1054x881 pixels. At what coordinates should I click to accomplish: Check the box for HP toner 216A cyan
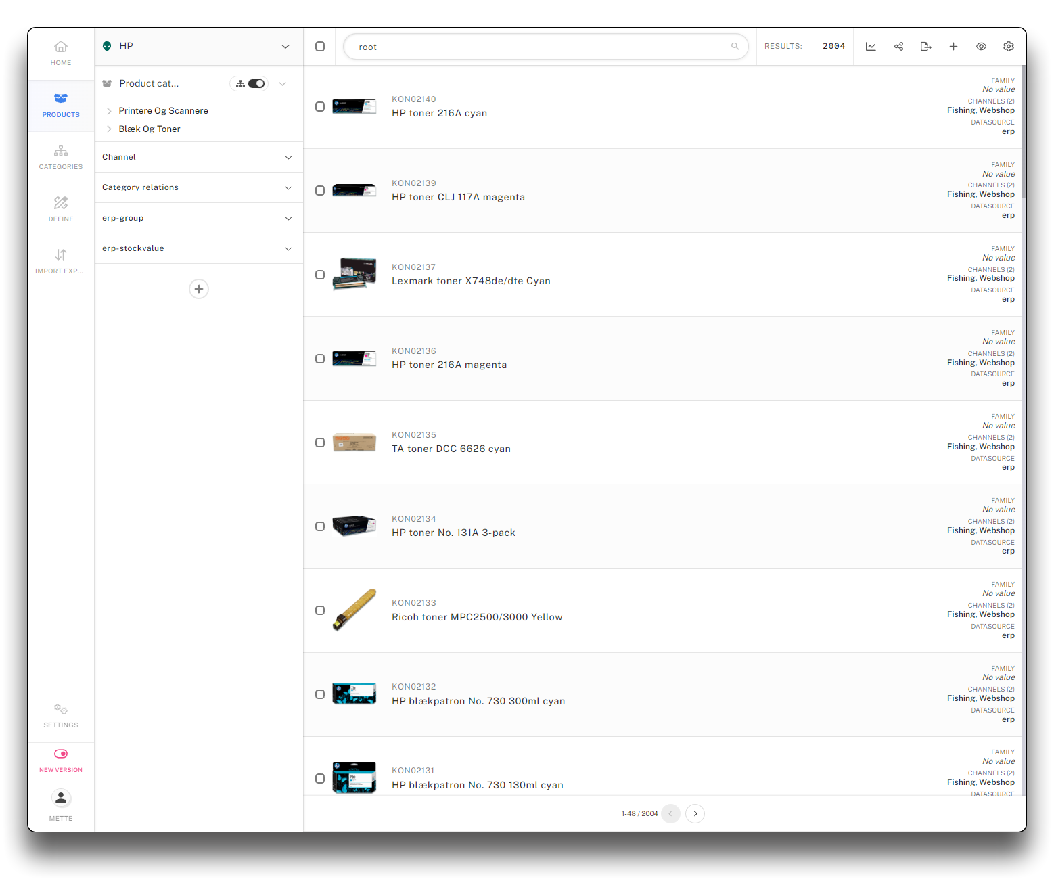click(320, 107)
